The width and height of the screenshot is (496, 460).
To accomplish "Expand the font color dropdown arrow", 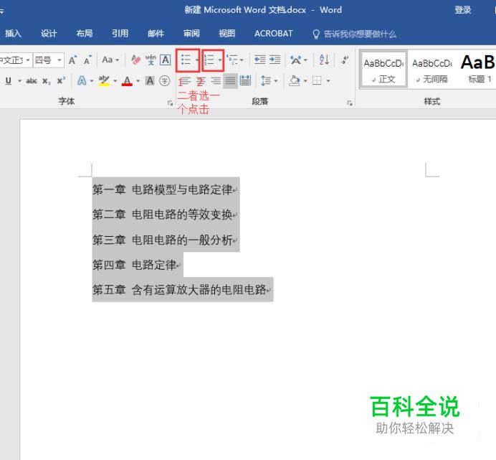I will pyautogui.click(x=138, y=81).
